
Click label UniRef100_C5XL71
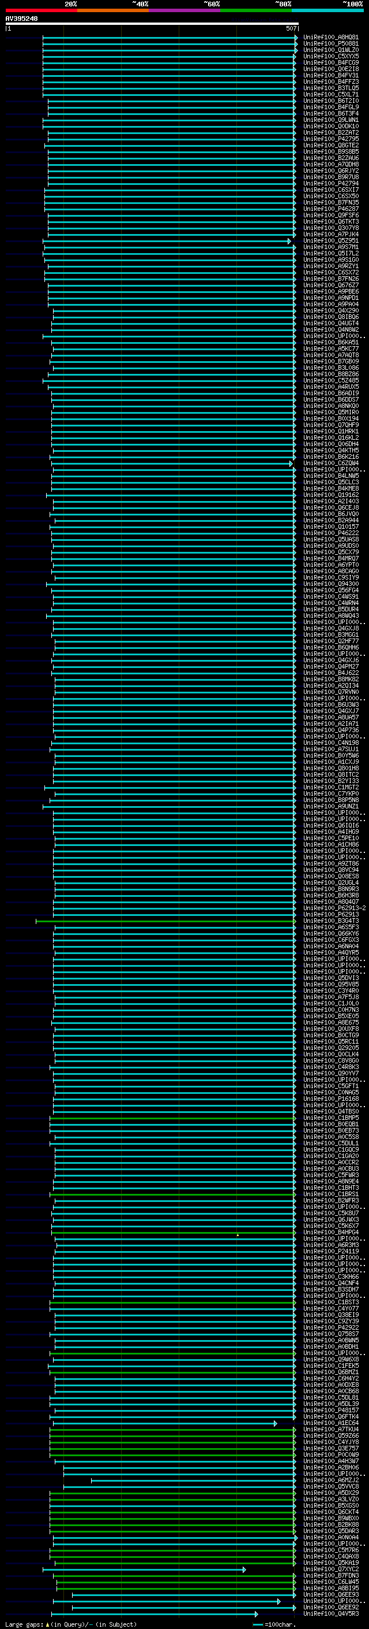[x=330, y=94]
